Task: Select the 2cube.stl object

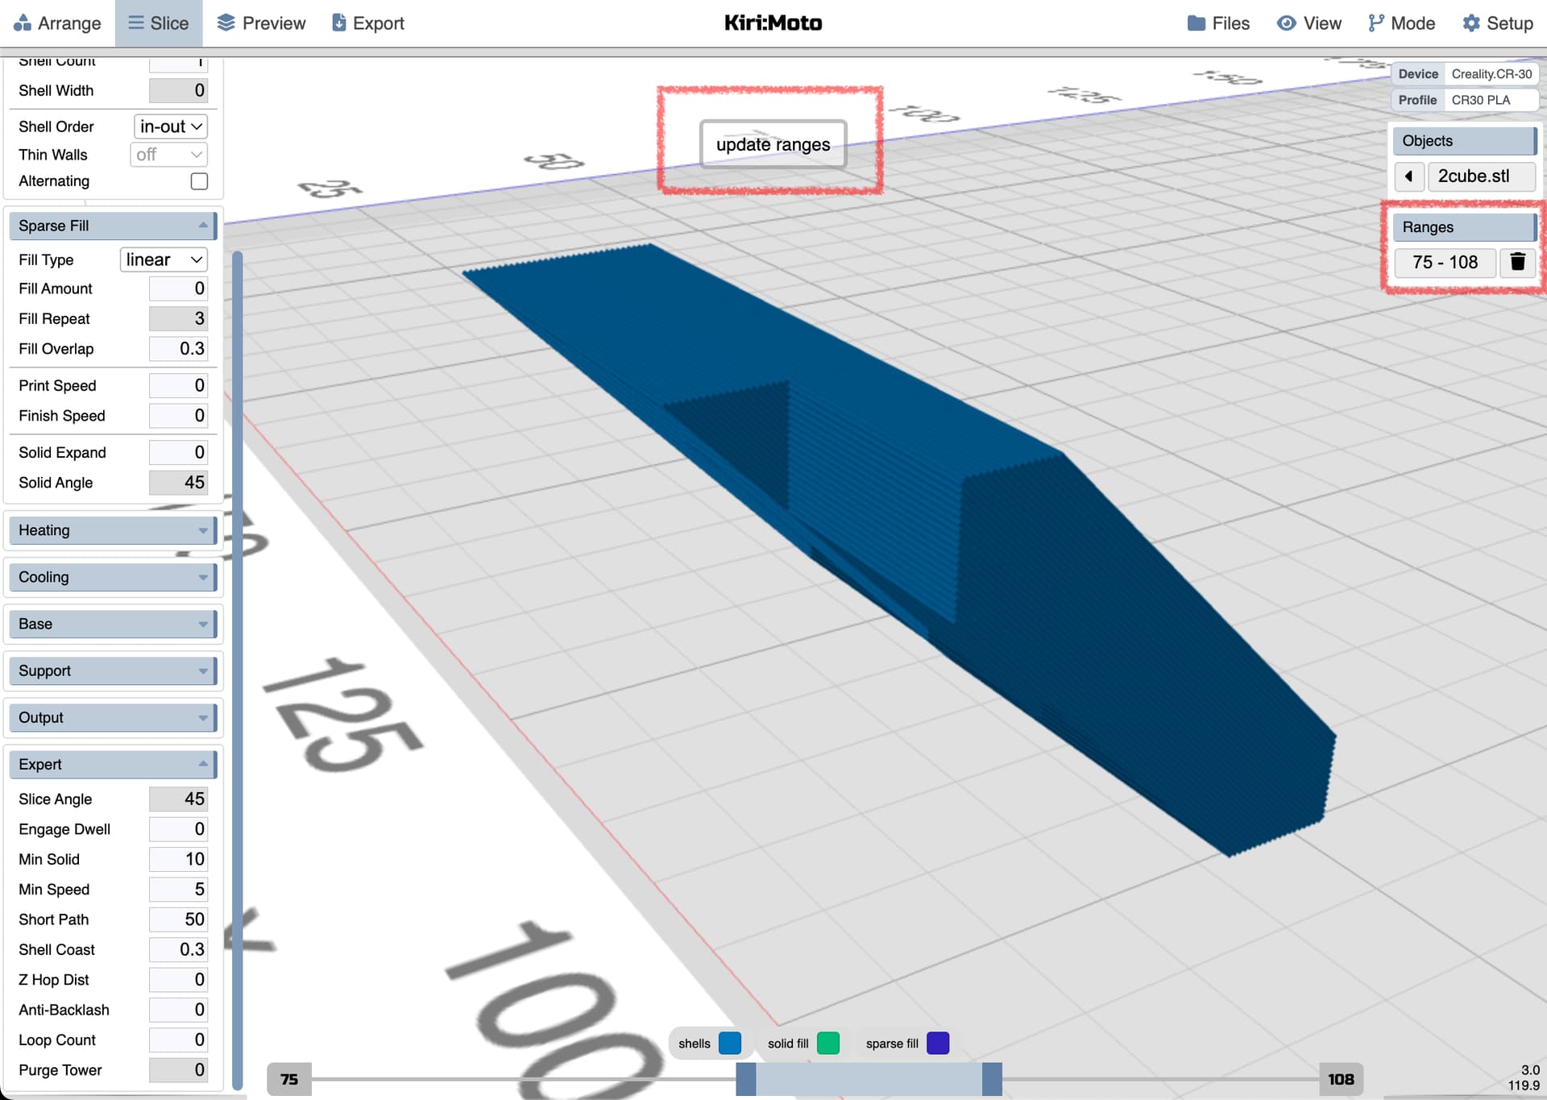Action: coord(1481,176)
